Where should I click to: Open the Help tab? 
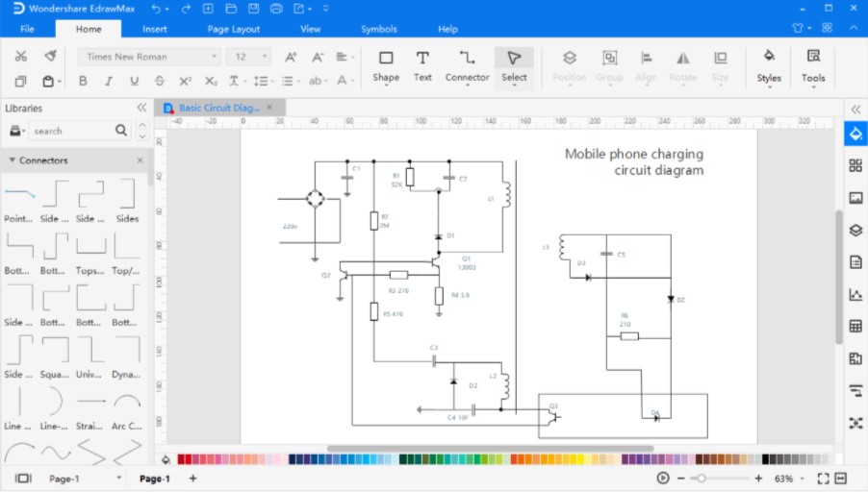click(447, 29)
